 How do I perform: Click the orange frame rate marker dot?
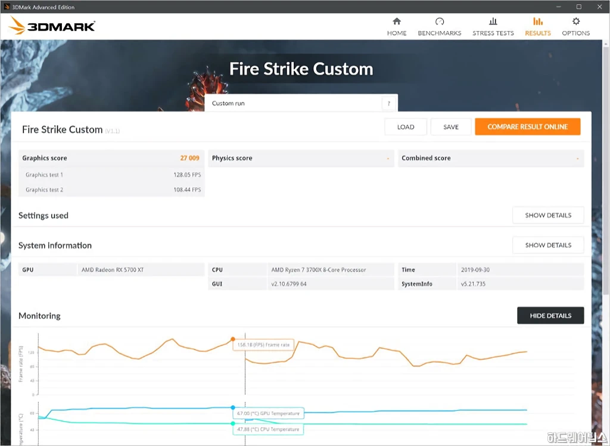[233, 339]
